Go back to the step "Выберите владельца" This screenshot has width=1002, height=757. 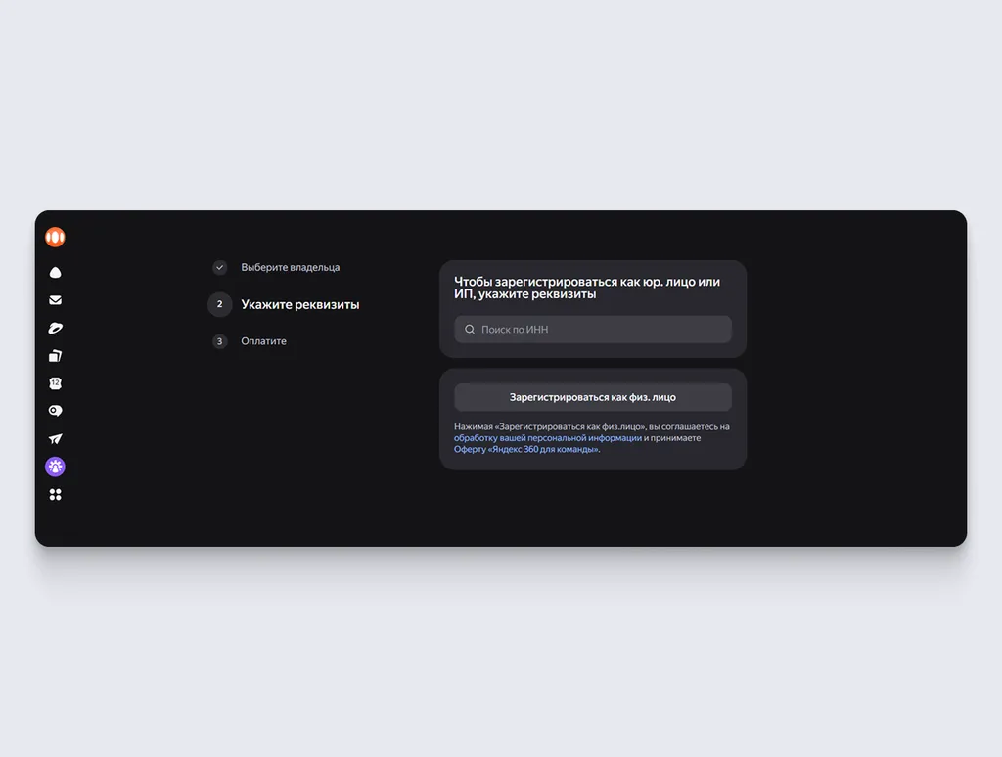coord(290,267)
